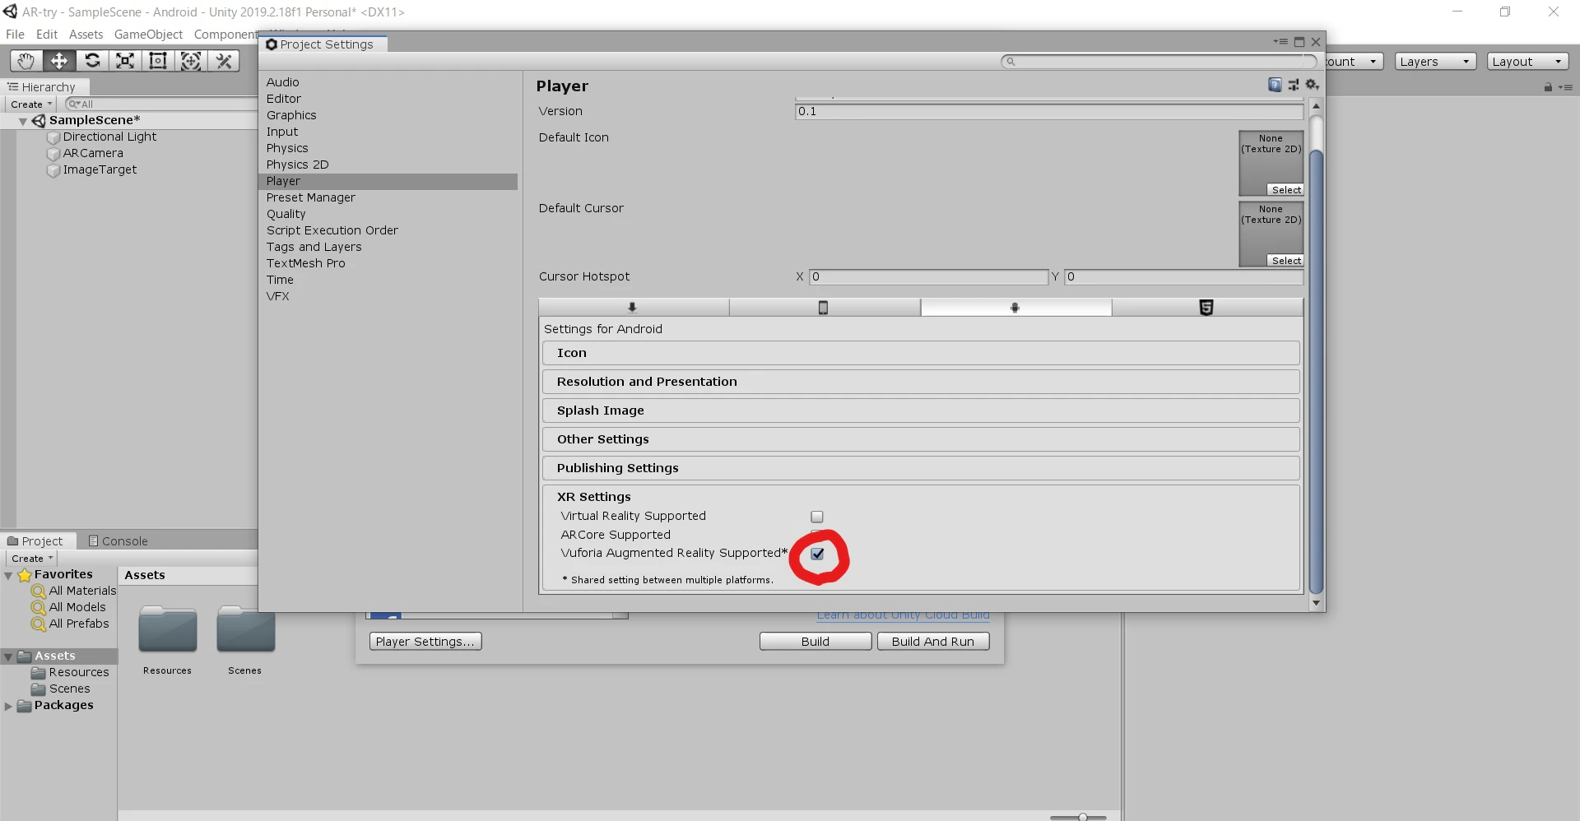Click the ImageTarget object icon

[x=53, y=170]
